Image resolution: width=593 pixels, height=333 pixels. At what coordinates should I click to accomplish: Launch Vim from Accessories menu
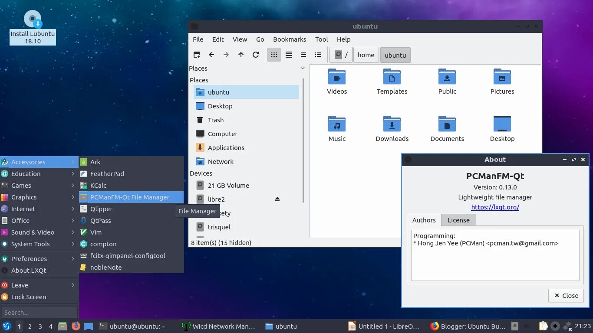(131, 232)
